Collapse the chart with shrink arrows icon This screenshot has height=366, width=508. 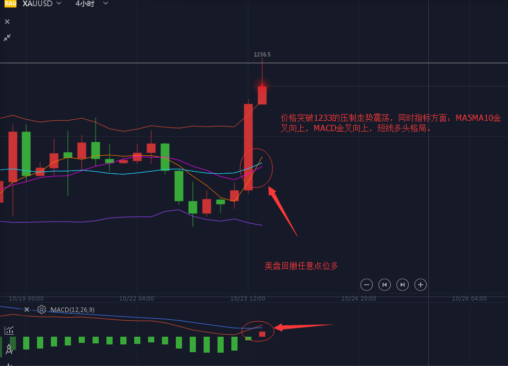[7, 38]
